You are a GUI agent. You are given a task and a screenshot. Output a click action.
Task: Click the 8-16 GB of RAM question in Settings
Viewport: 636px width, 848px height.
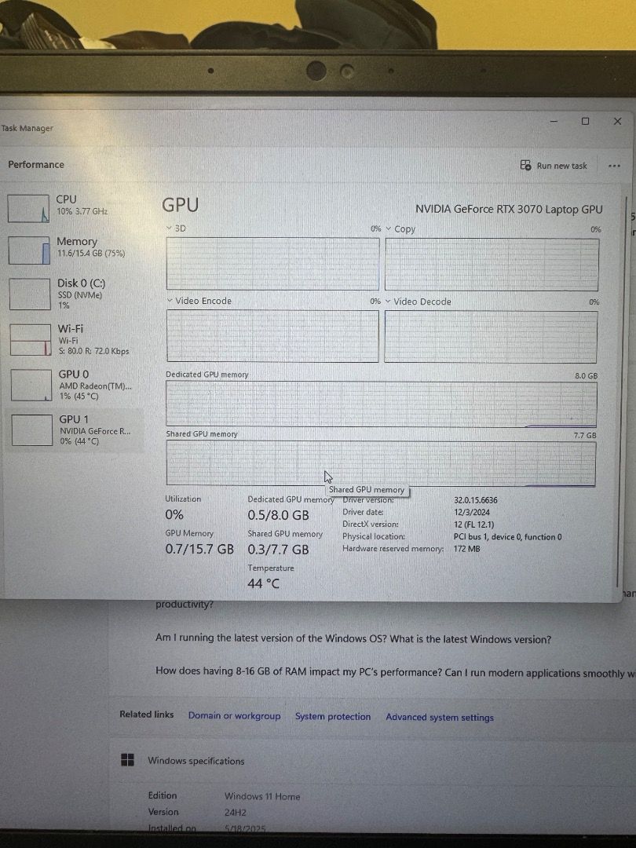coord(395,672)
